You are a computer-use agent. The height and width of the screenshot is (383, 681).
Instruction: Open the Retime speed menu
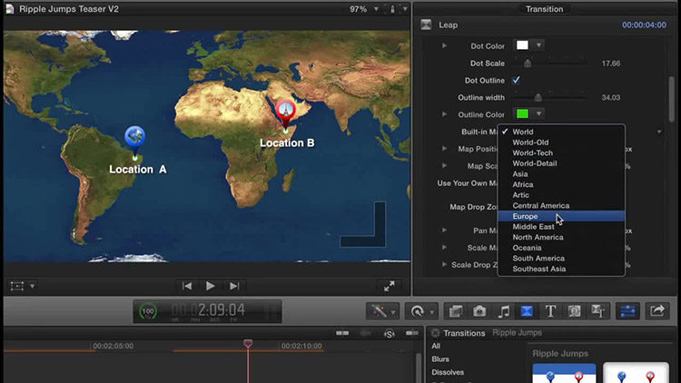[420, 311]
